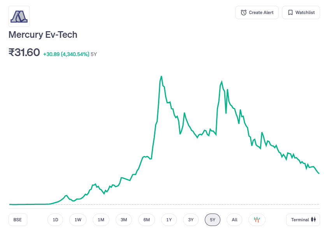Viewport: 329px width, 233px height.
Task: Switch to candlestick chart view icon
Action: tap(257, 220)
